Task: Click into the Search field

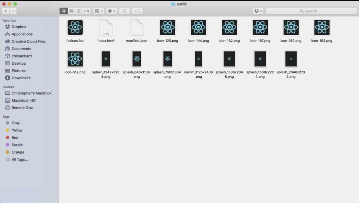Action: 311,11
